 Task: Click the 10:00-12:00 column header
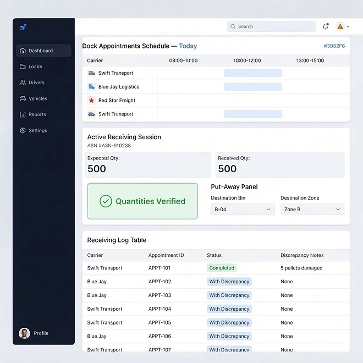(247, 61)
